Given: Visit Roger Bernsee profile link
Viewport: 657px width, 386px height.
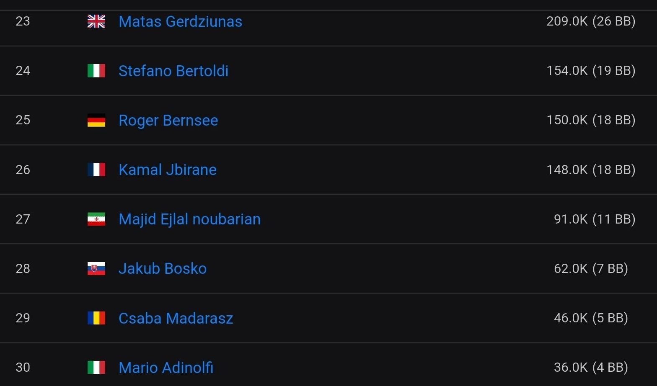Looking at the screenshot, I should point(168,120).
